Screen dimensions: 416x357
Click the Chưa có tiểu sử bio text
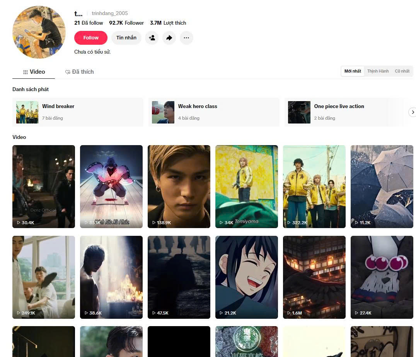point(92,52)
